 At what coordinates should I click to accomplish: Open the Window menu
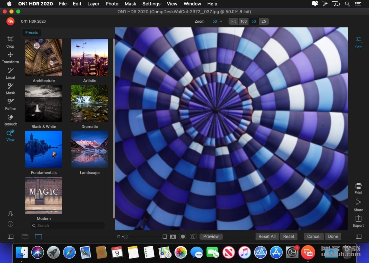[192, 4]
